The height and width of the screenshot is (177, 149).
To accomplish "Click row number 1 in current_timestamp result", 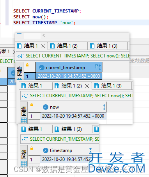I will click(30, 76).
